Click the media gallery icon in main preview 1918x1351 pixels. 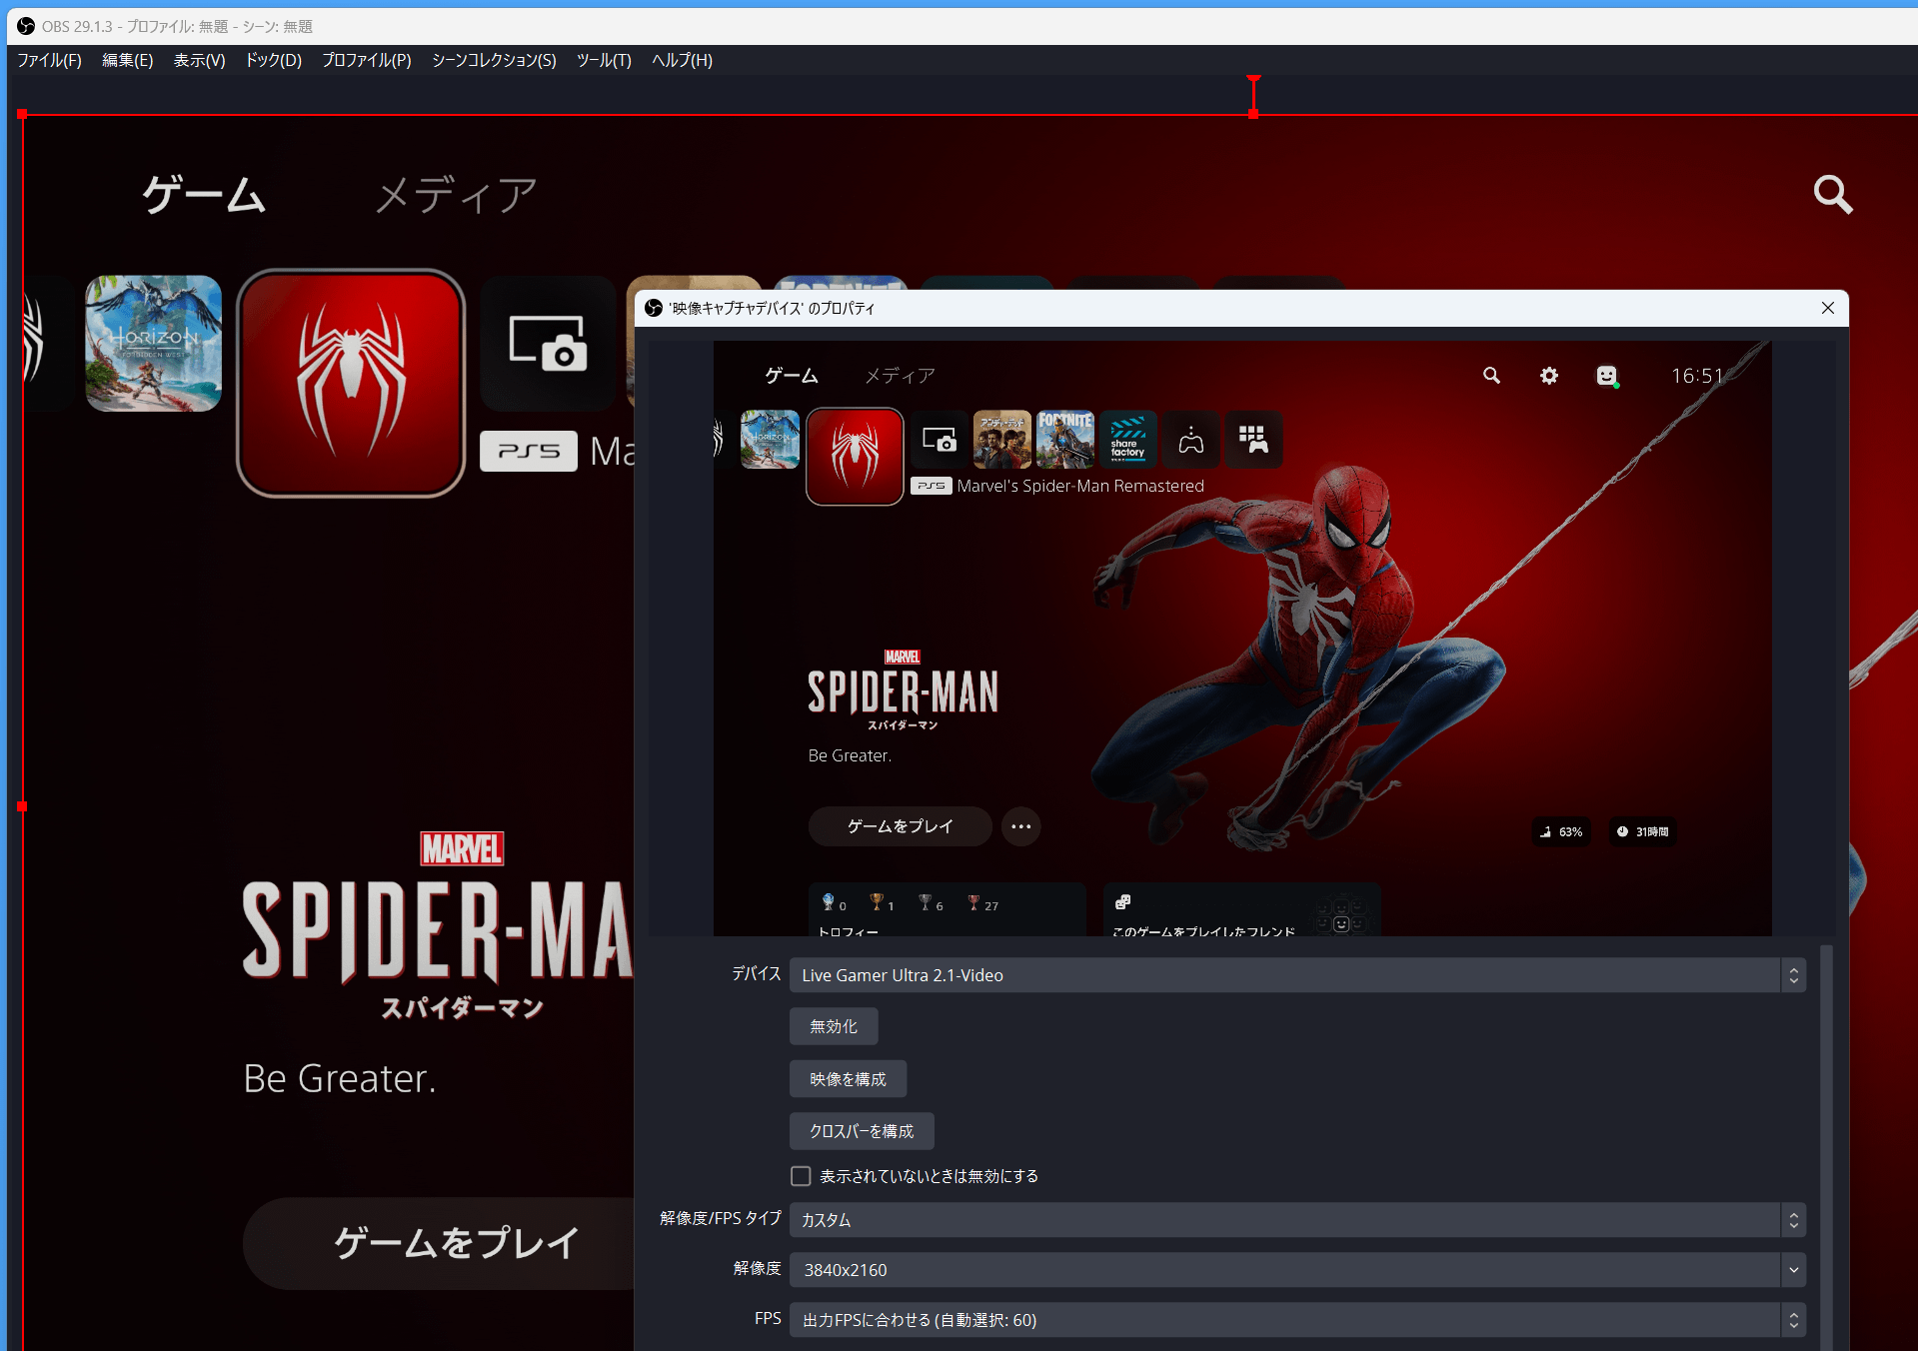pyautogui.click(x=548, y=343)
